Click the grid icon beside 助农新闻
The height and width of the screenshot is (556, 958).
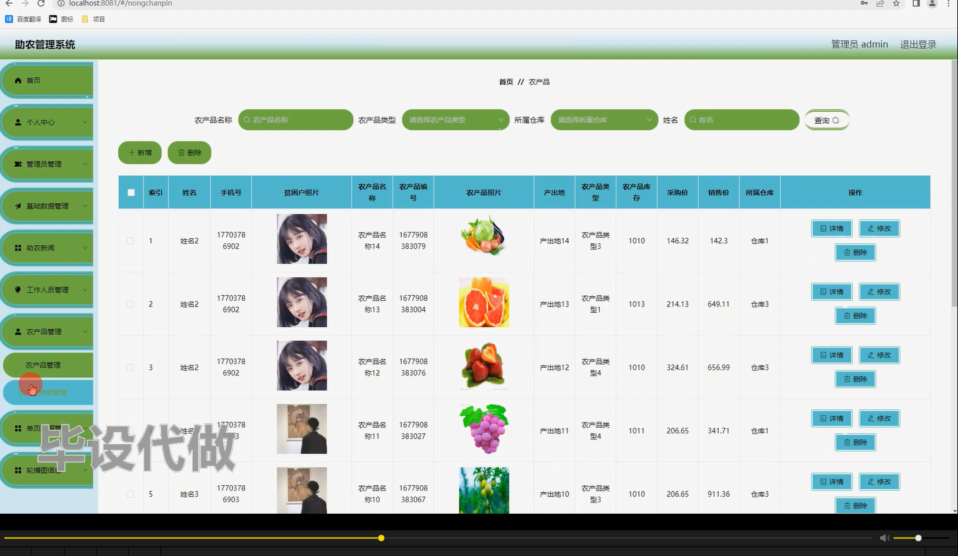click(x=18, y=248)
